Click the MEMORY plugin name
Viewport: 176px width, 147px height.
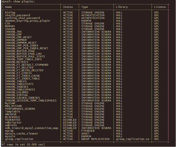click(x=10, y=26)
